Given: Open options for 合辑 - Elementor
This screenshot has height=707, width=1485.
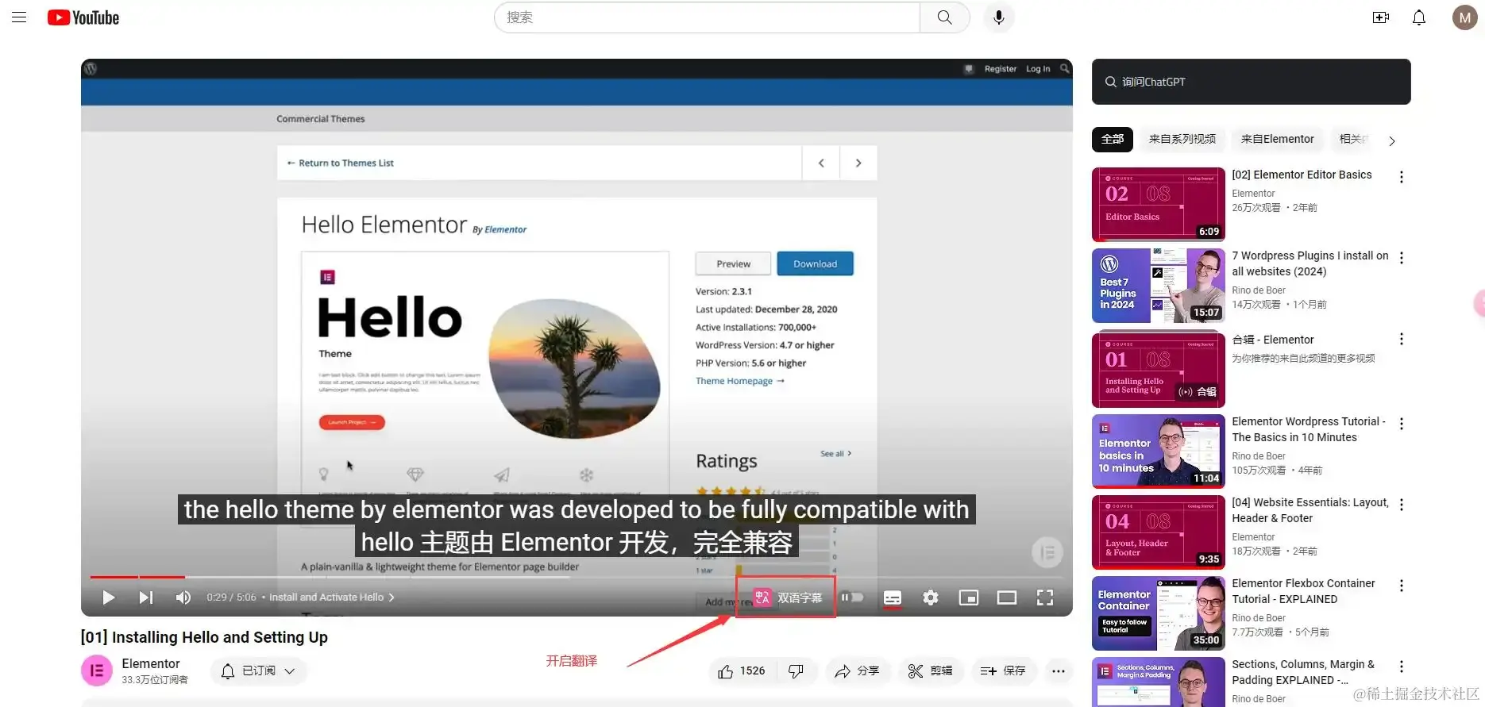Looking at the screenshot, I should tap(1402, 340).
